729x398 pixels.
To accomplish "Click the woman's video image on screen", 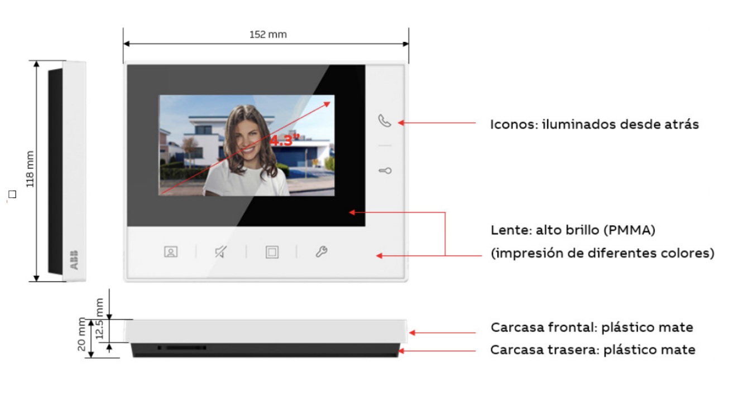I will tap(247, 145).
